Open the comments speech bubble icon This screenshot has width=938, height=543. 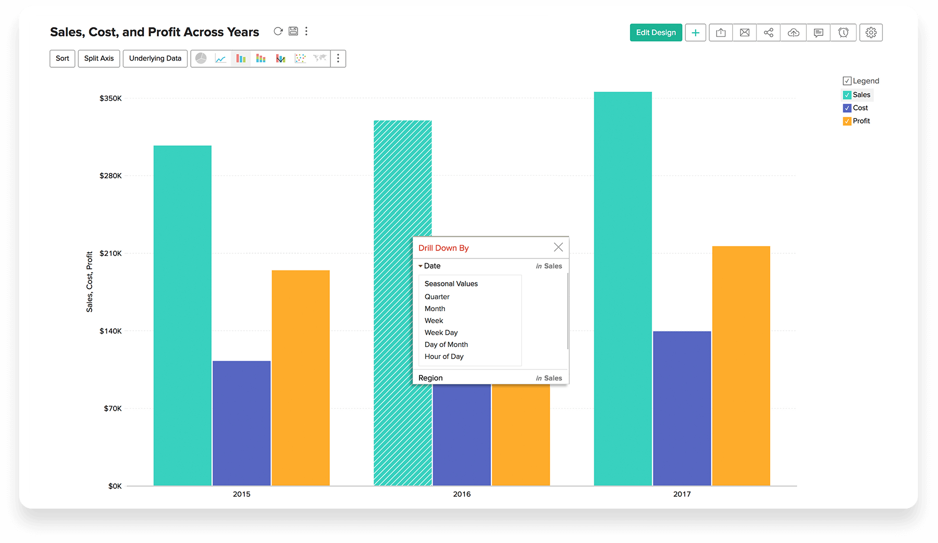818,33
